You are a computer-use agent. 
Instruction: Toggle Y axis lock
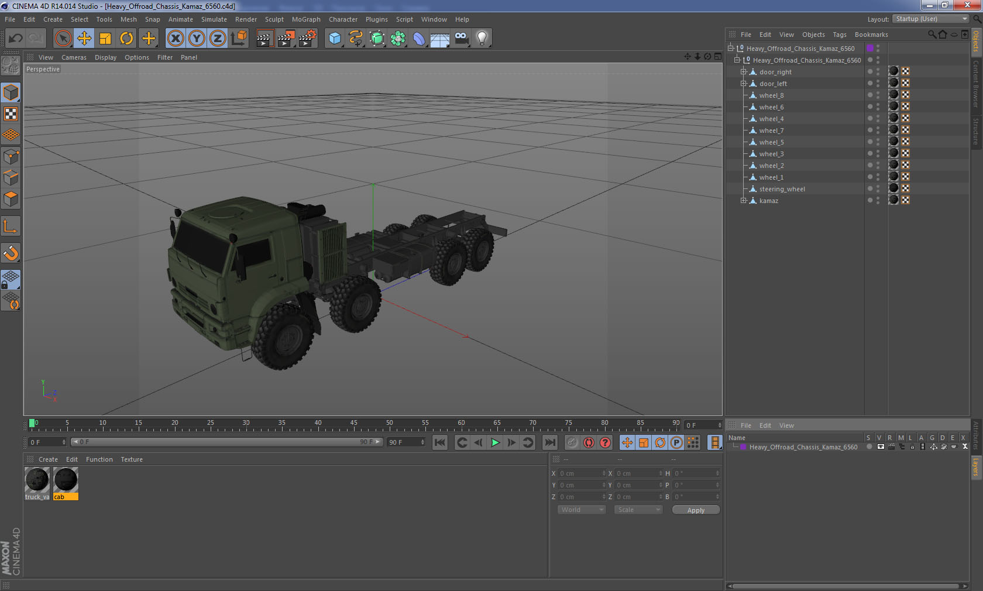point(197,39)
